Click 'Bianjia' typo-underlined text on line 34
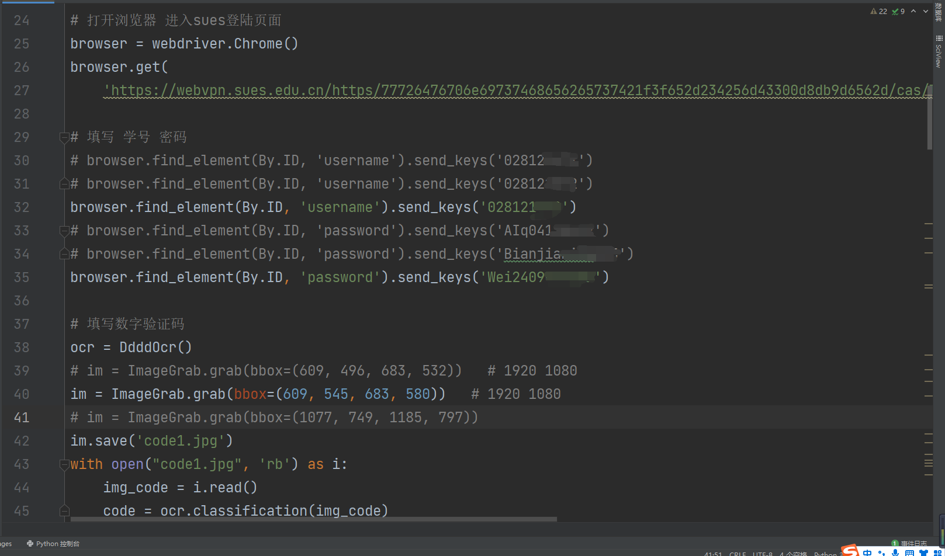 532,254
